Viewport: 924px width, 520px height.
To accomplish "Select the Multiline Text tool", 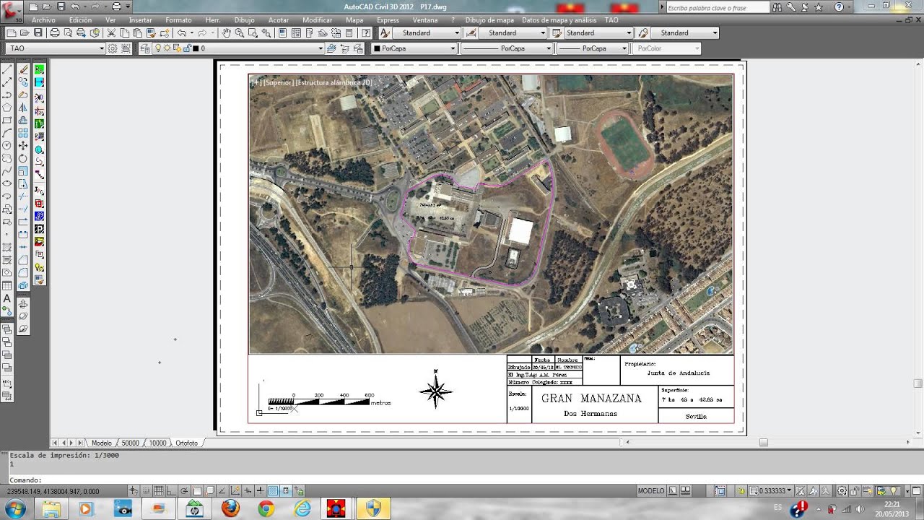I will (6, 298).
